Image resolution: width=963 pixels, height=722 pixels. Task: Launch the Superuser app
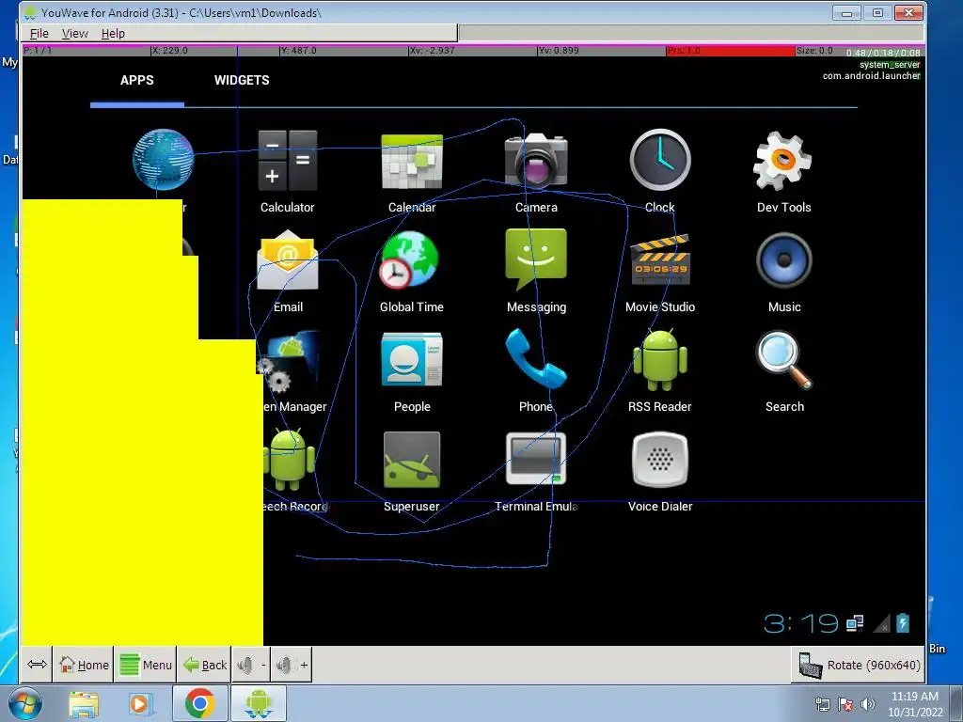click(x=412, y=460)
